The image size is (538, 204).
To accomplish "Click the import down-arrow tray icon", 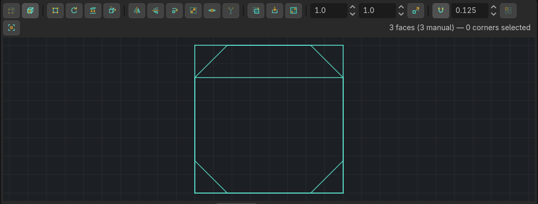I will (x=275, y=10).
